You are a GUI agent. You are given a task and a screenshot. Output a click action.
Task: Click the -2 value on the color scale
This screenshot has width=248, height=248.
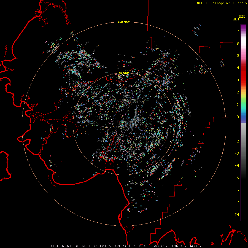click(x=237, y=141)
